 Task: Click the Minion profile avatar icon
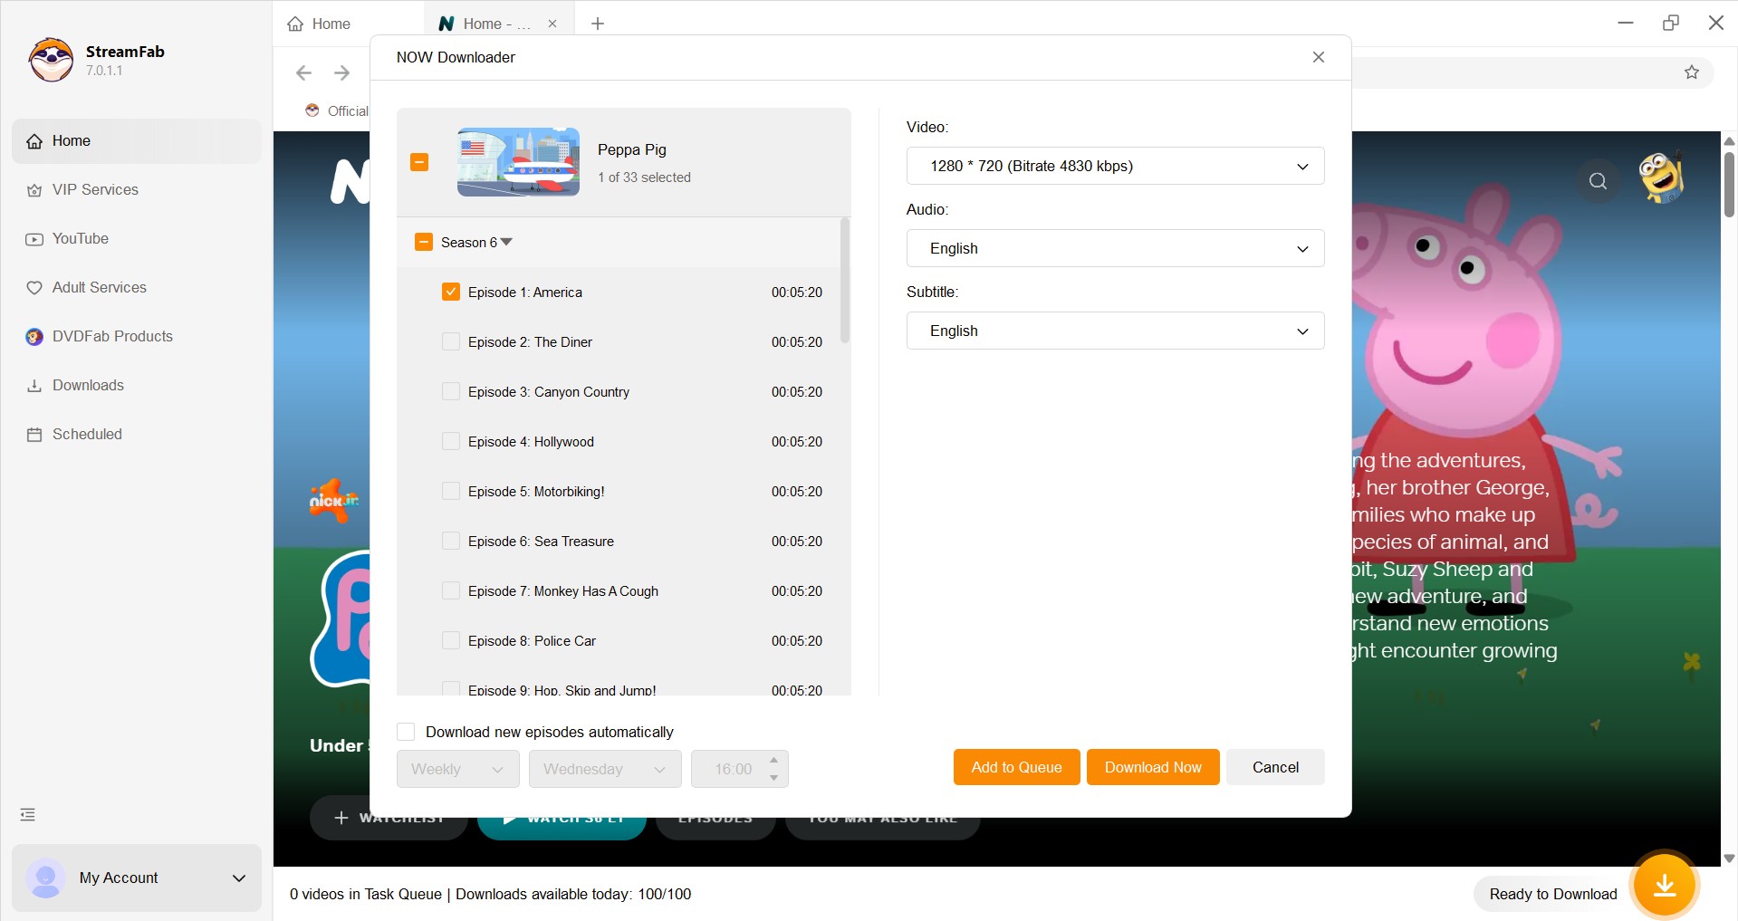pos(1661,177)
